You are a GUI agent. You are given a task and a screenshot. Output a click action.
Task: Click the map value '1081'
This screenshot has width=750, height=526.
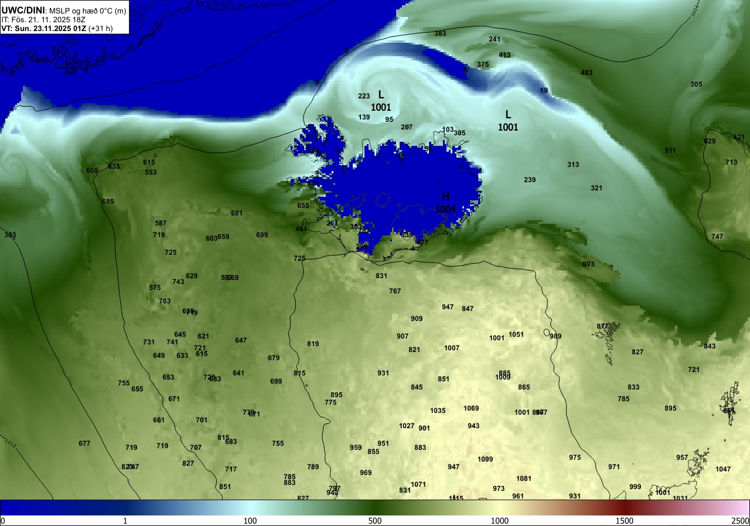524,479
